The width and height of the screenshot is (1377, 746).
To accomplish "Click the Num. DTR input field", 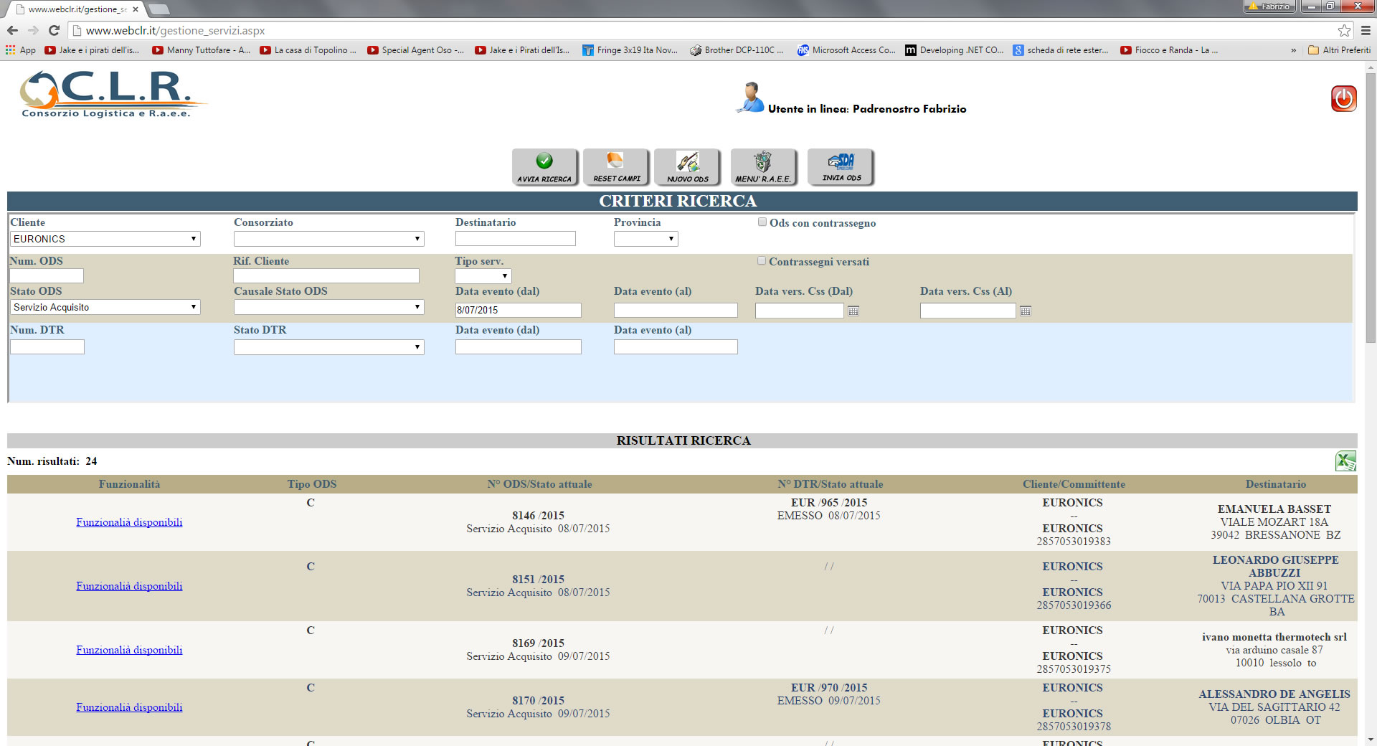I will pos(47,346).
